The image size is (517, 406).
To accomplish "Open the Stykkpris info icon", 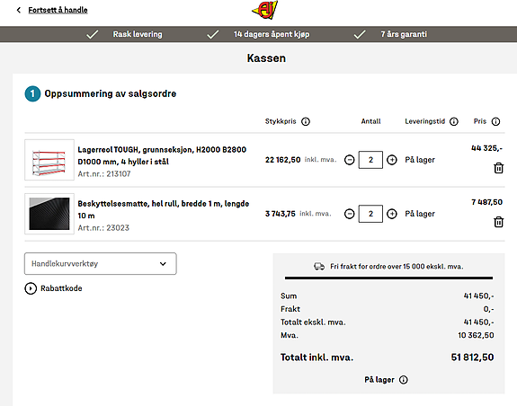I will pyautogui.click(x=306, y=121).
